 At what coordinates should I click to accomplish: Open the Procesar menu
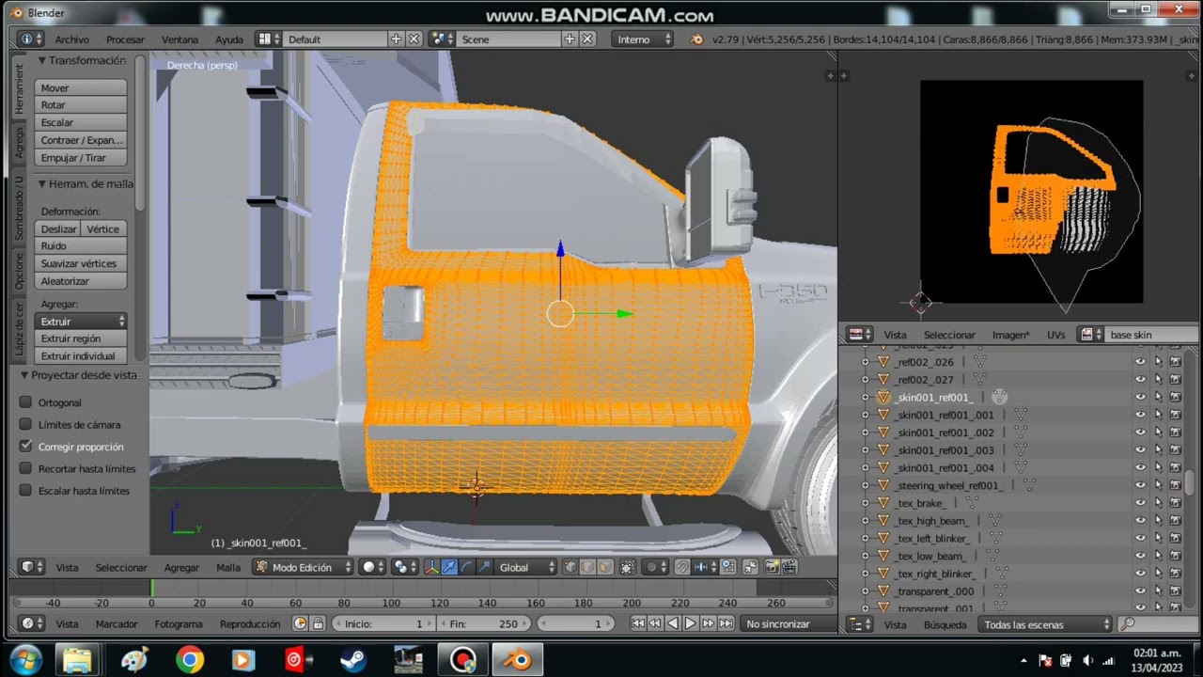click(125, 39)
